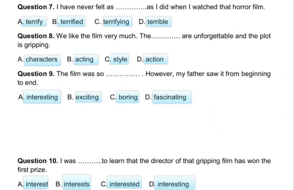Choose the 'action' answer option

pos(156,59)
